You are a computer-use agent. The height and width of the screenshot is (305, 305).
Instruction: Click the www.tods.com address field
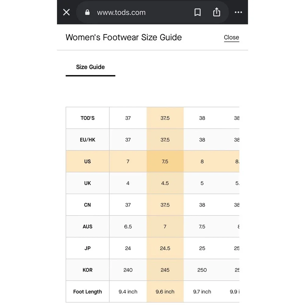(x=152, y=12)
